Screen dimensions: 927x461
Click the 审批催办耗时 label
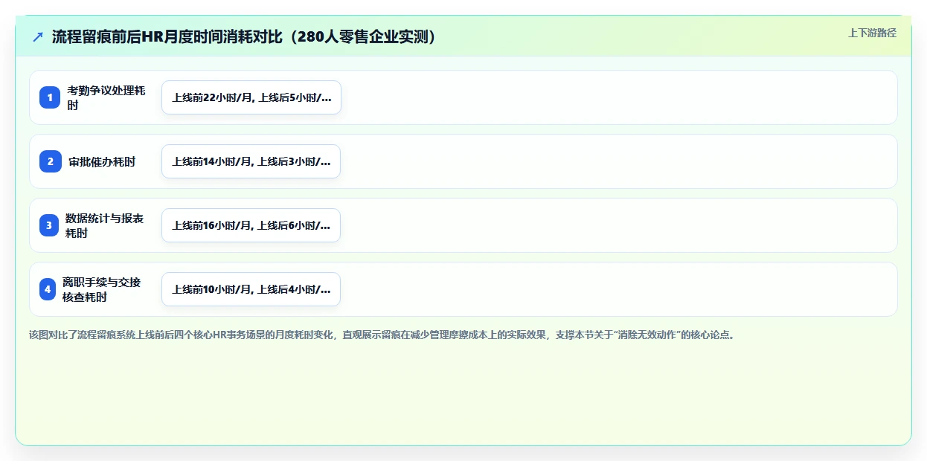coord(102,161)
